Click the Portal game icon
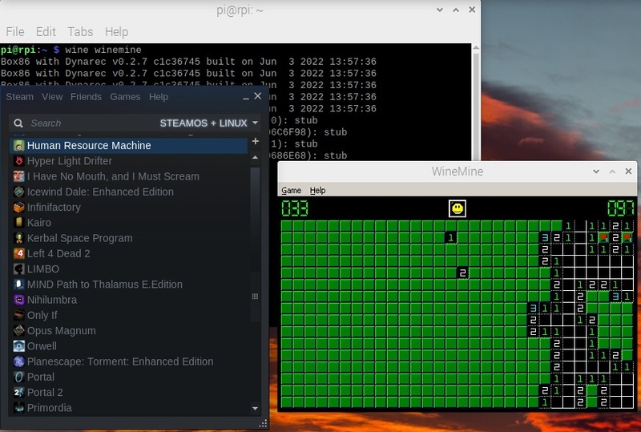641x432 pixels. [18, 377]
